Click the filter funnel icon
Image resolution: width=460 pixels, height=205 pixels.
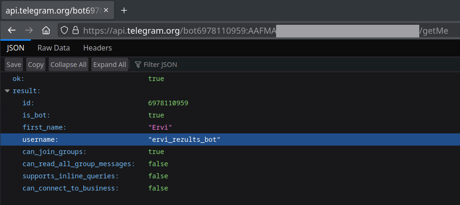138,65
